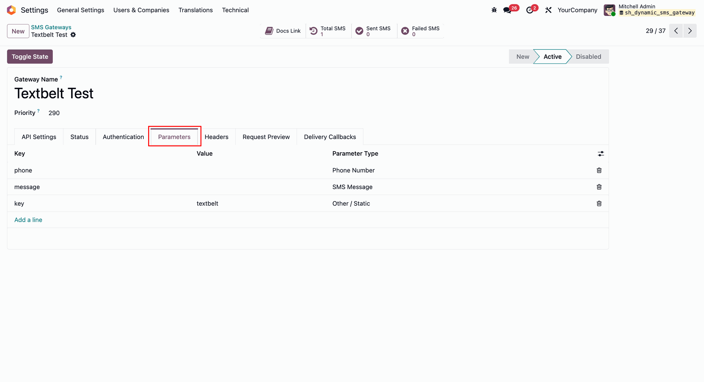Click the tools wrench icon
Image resolution: width=704 pixels, height=382 pixels.
(549, 10)
